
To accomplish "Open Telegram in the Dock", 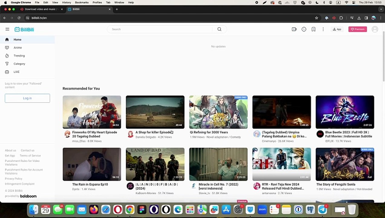I will (x=323, y=210).
